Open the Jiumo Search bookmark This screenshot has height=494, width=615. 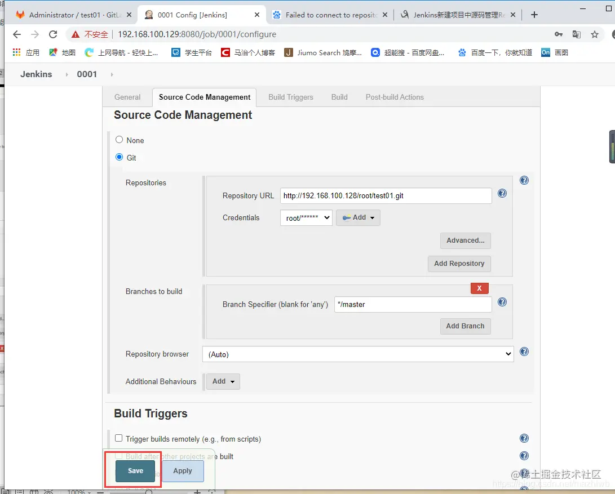[323, 52]
